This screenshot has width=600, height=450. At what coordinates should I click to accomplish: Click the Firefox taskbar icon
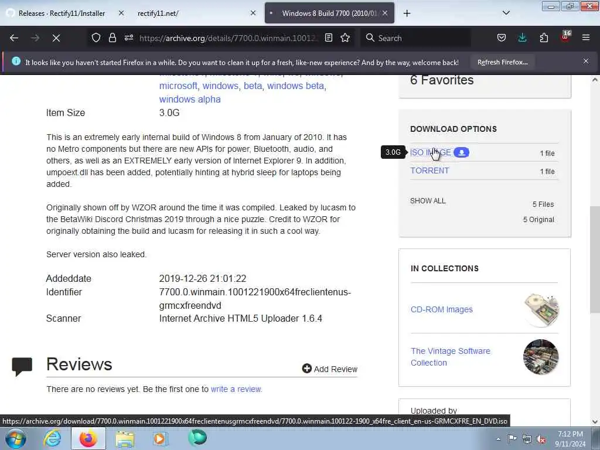point(88,438)
